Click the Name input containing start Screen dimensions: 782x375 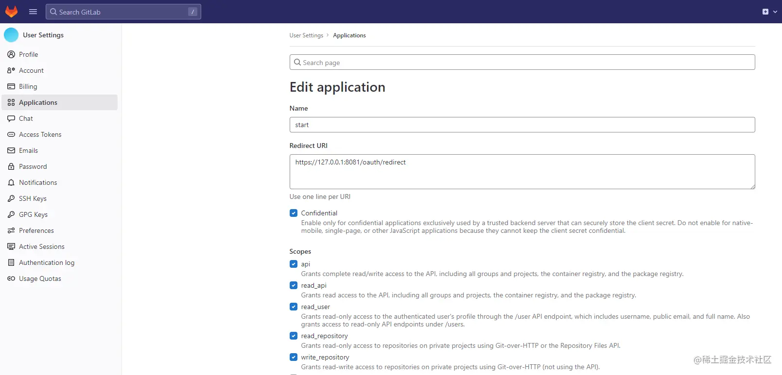522,125
